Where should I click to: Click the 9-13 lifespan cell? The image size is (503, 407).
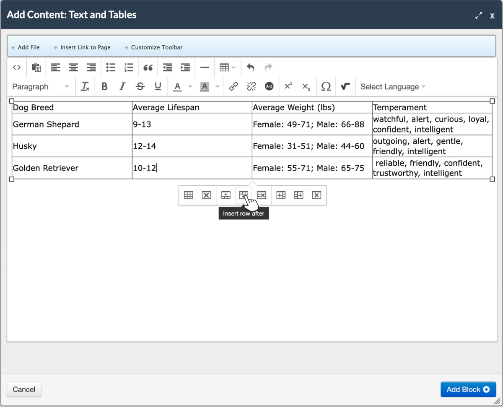point(192,124)
